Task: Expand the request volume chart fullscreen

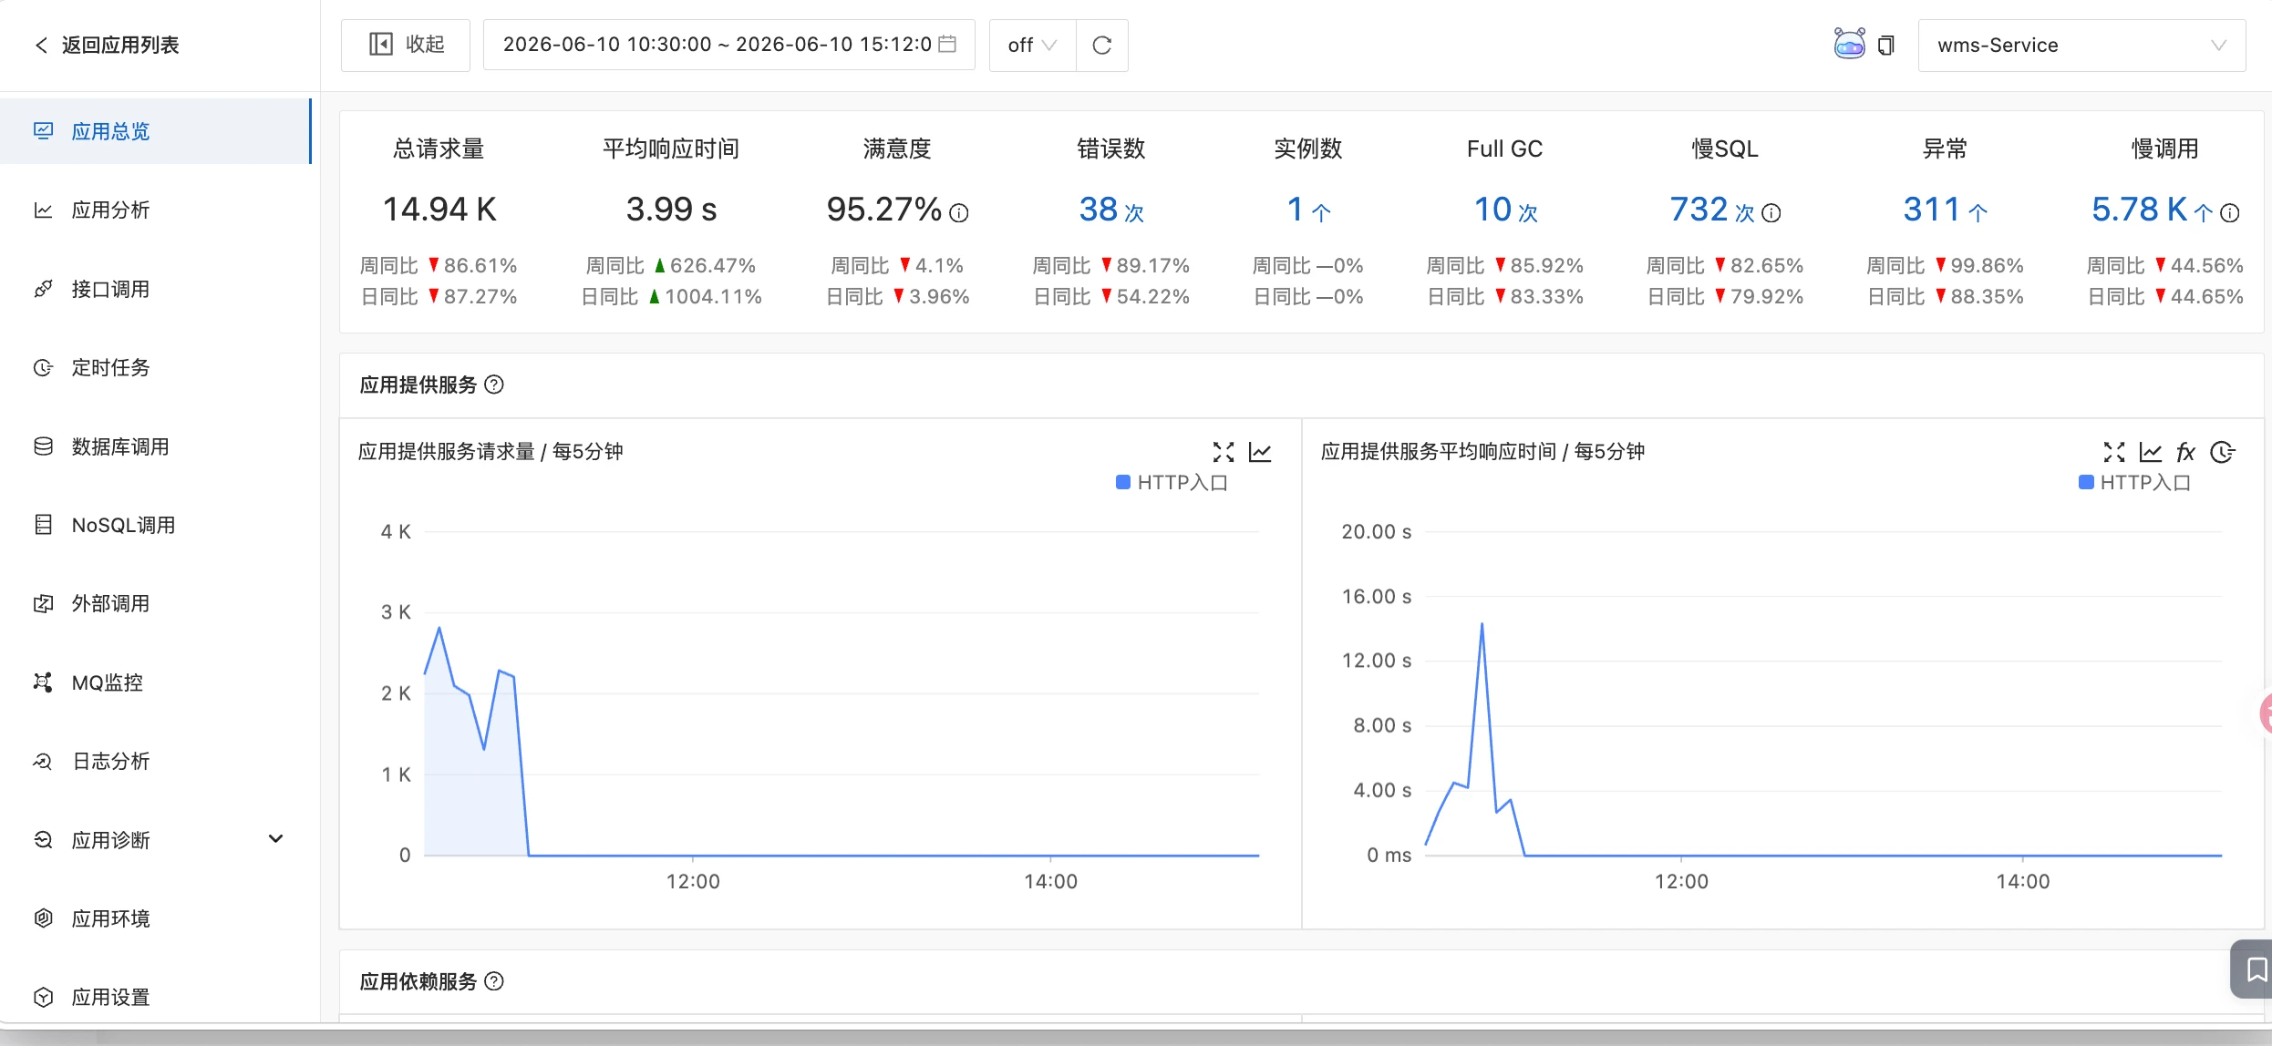Action: click(x=1224, y=452)
